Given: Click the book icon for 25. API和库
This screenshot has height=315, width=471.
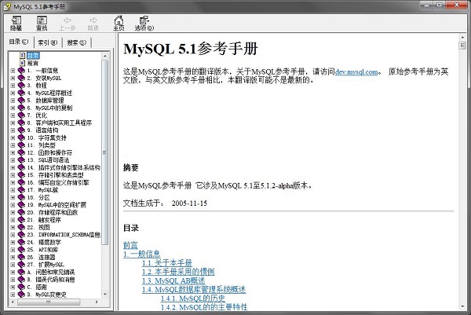Looking at the screenshot, I should tap(21, 250).
